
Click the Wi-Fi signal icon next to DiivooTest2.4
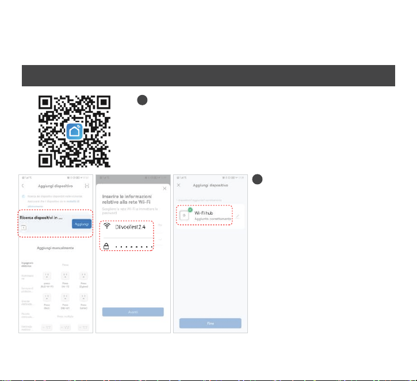click(x=107, y=226)
